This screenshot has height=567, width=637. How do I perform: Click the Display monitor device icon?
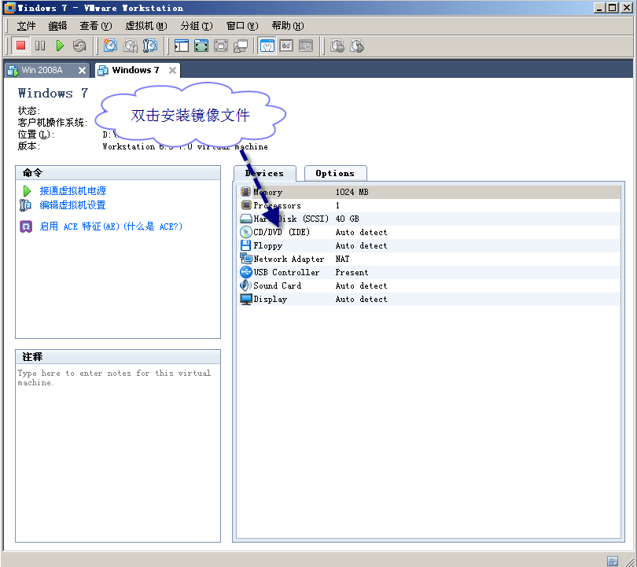coord(246,299)
